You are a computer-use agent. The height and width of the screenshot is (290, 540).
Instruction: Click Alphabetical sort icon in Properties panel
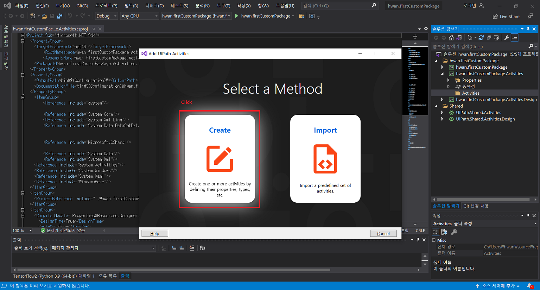click(x=444, y=232)
